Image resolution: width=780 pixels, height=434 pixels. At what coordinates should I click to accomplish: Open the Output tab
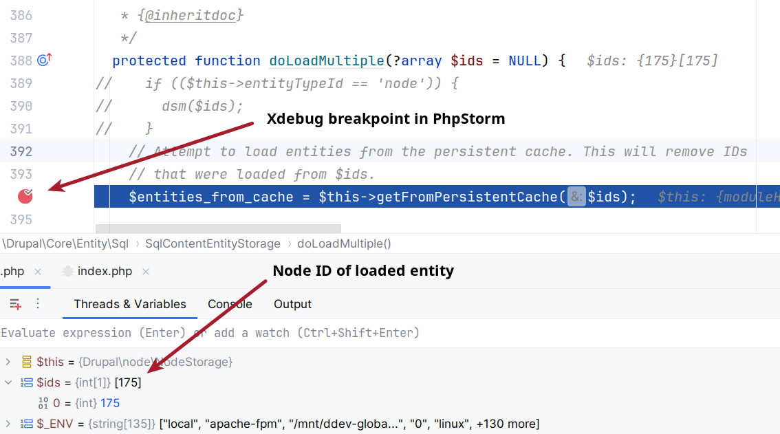coord(292,304)
